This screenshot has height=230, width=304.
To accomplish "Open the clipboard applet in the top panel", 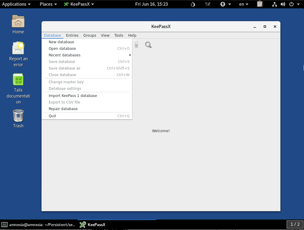I will (x=260, y=4).
